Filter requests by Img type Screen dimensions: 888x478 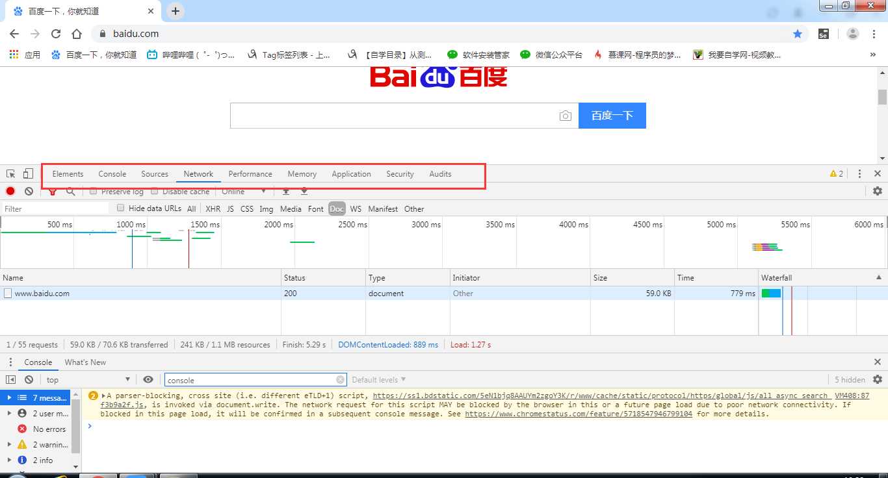coord(267,209)
